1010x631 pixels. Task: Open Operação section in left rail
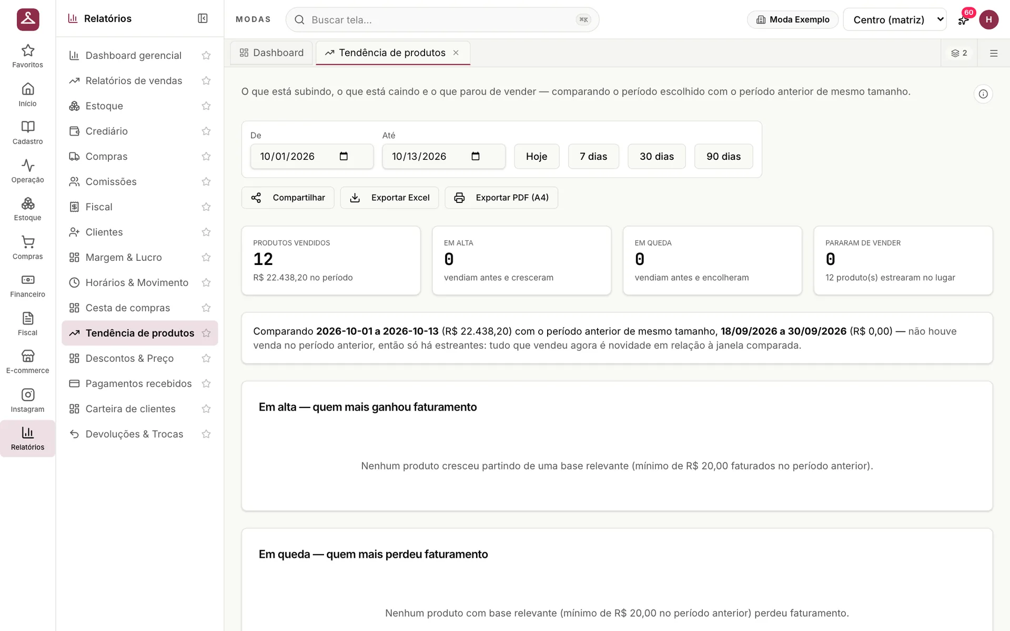(x=27, y=171)
